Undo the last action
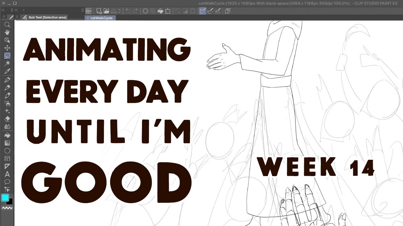This screenshot has width=403, height=226. coord(128,11)
